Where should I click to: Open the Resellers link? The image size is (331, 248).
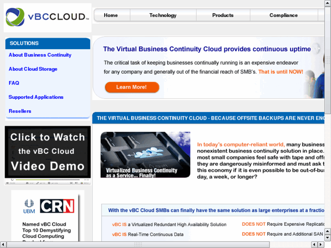point(20,111)
